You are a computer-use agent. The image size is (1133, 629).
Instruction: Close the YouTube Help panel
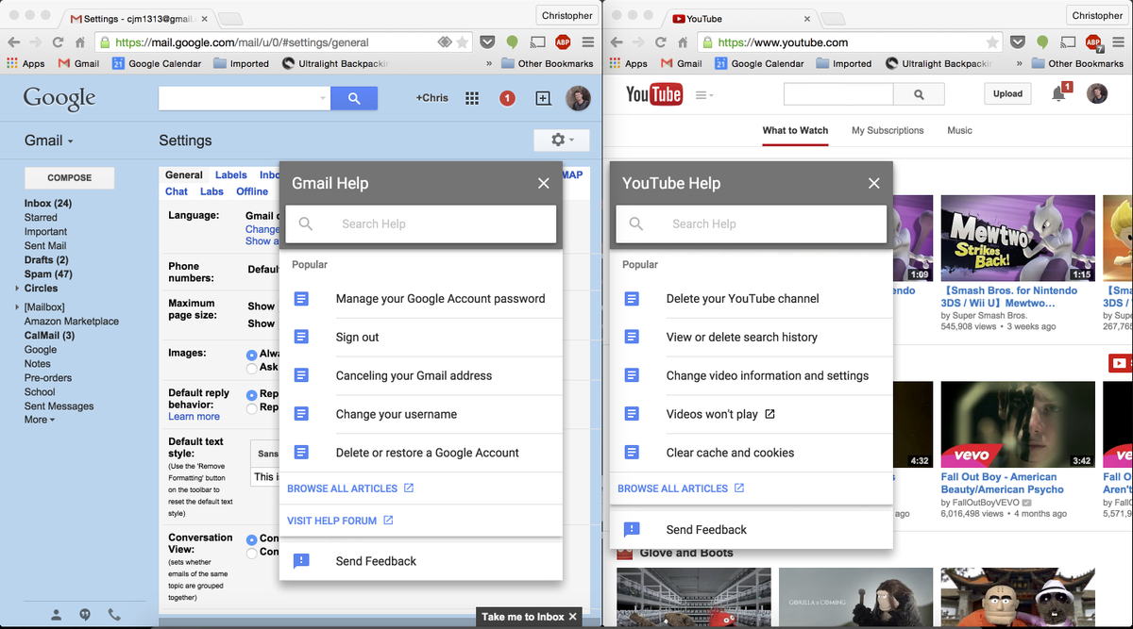[x=874, y=183]
